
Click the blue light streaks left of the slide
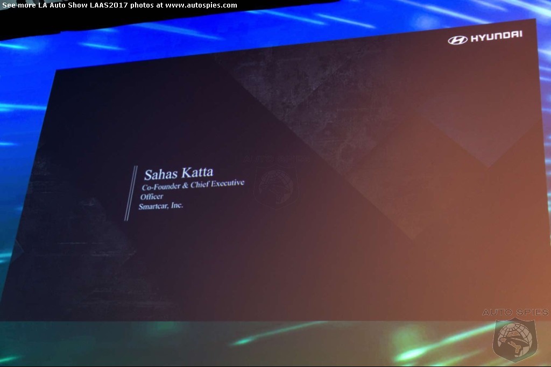point(22,107)
